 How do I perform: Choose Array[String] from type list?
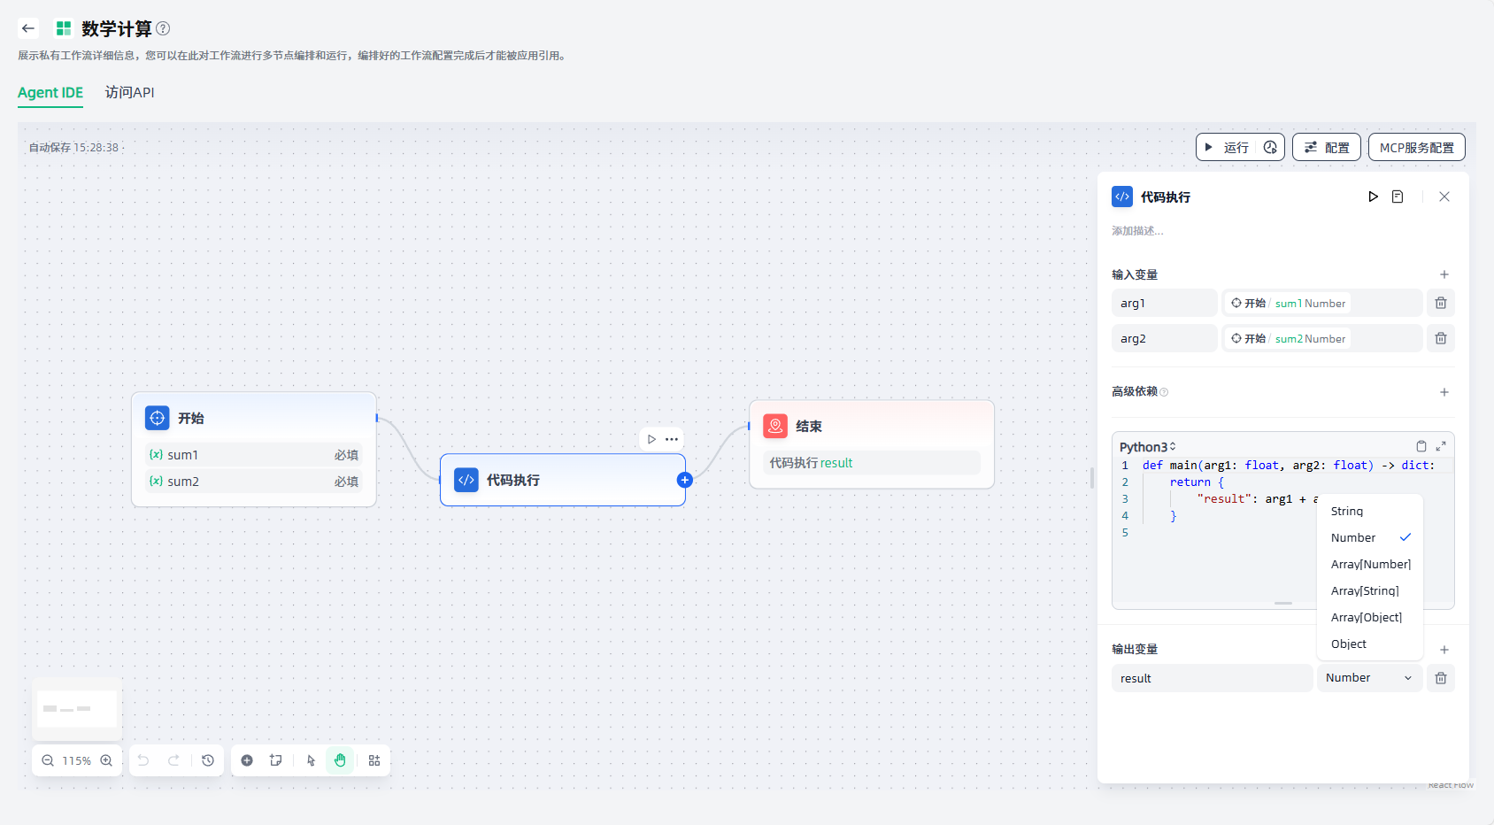tap(1365, 591)
